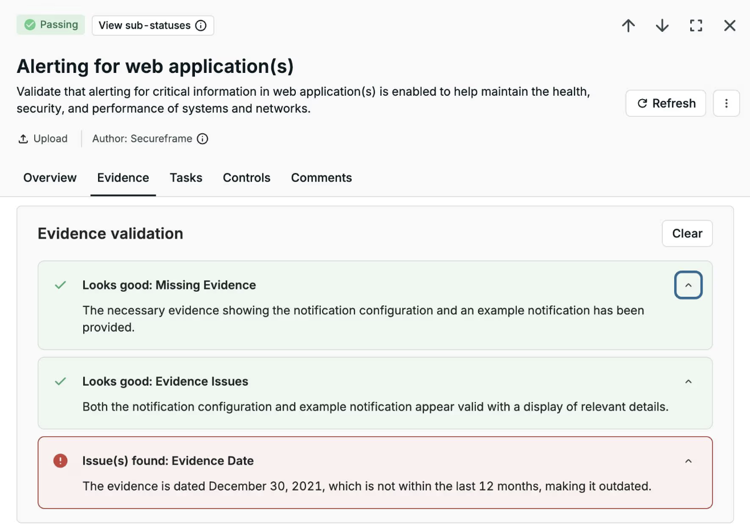Click the outdated December 30, 2021 message

coord(367,486)
